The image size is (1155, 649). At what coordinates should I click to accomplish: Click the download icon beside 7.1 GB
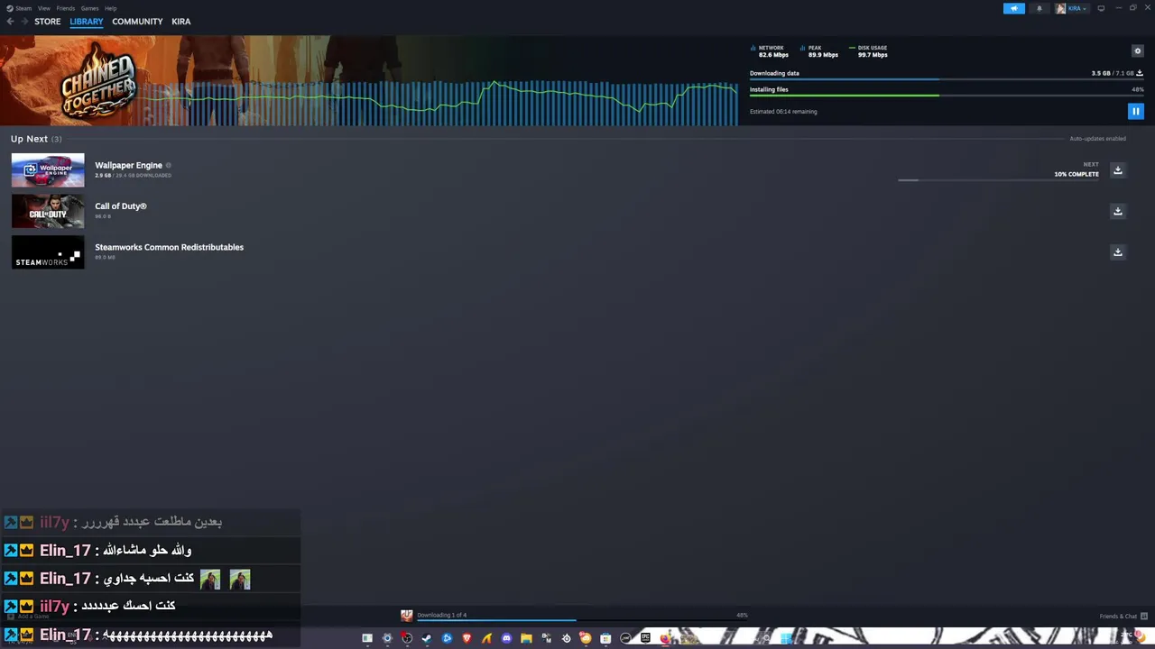tap(1140, 73)
